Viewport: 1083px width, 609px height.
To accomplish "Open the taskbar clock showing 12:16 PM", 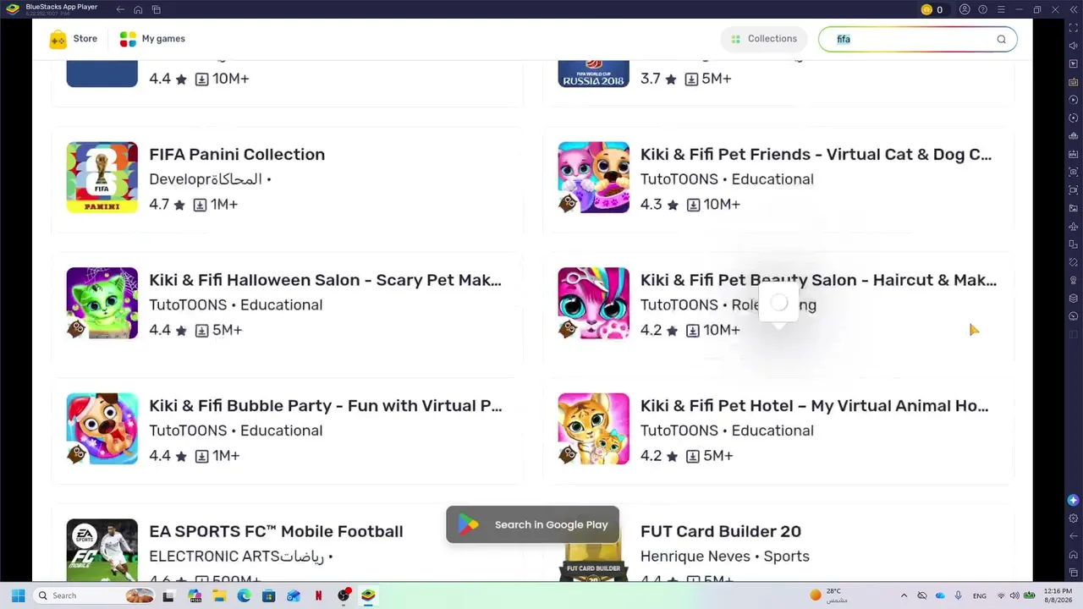I will click(1058, 595).
